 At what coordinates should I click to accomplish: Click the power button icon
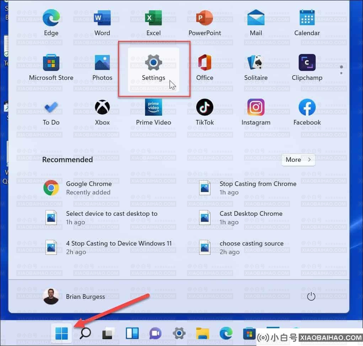pos(311,296)
